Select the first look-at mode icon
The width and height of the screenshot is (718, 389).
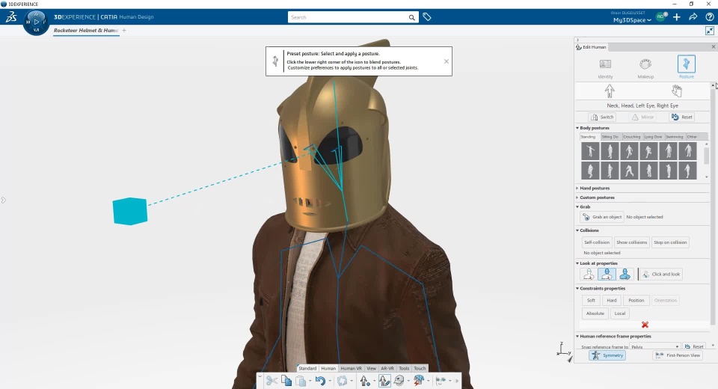tap(589, 274)
